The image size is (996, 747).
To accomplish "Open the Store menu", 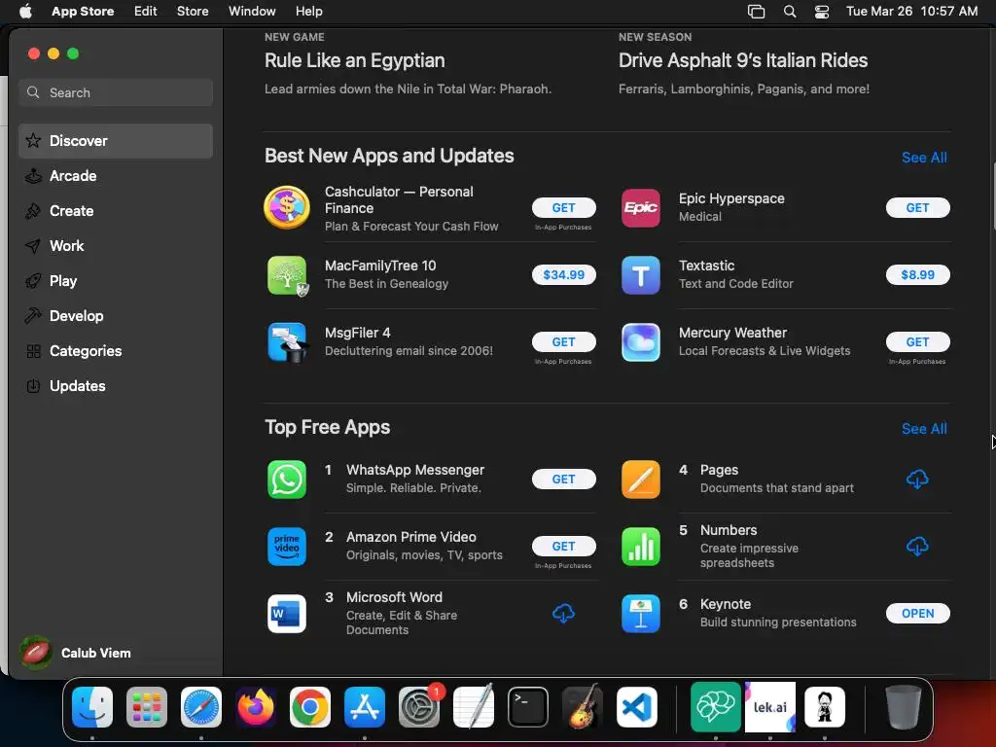I will (x=193, y=12).
